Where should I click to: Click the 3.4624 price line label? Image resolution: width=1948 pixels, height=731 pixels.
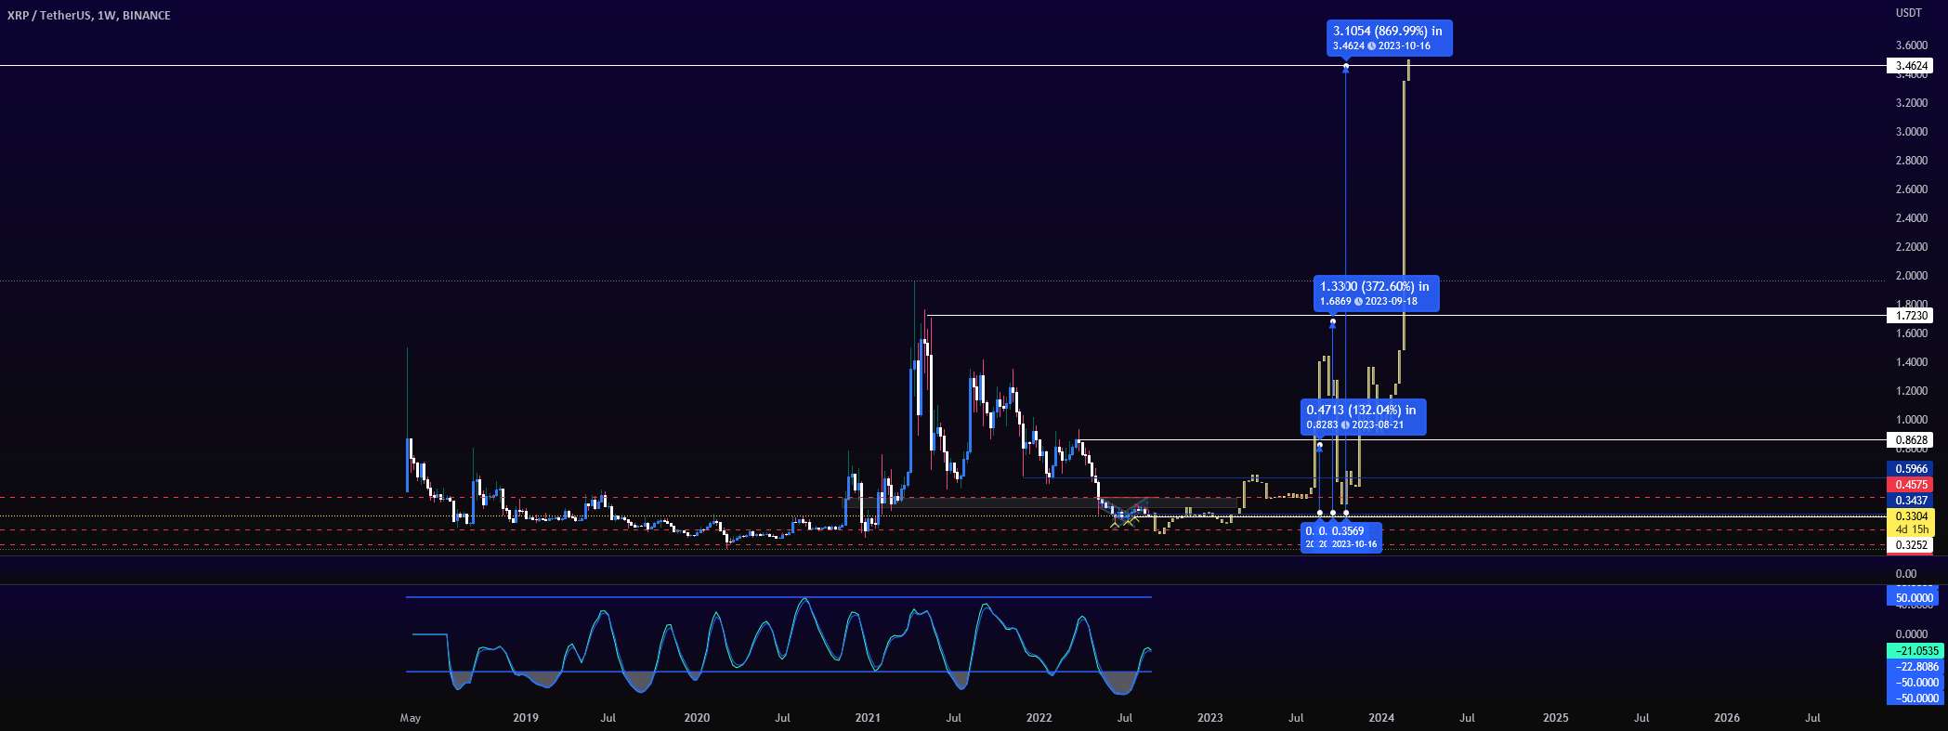(1909, 66)
